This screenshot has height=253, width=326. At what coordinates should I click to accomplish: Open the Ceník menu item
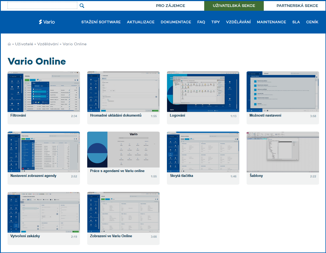(312, 22)
